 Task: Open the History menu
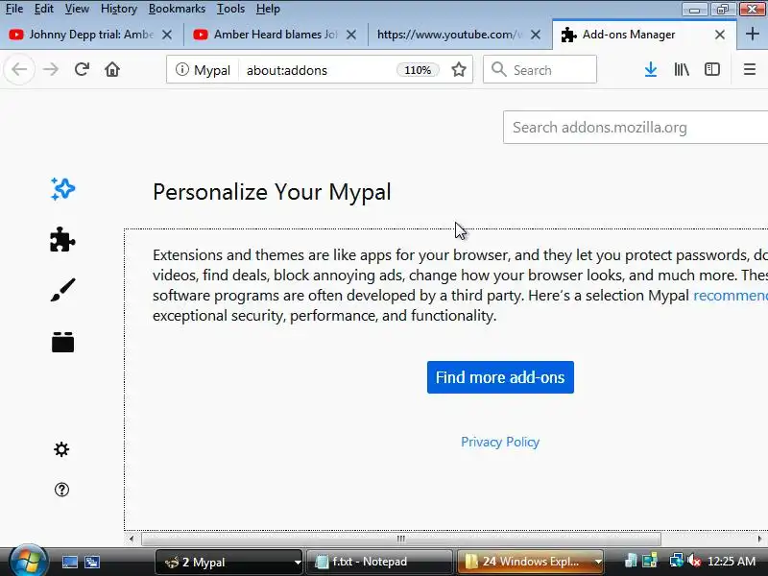pyautogui.click(x=118, y=9)
